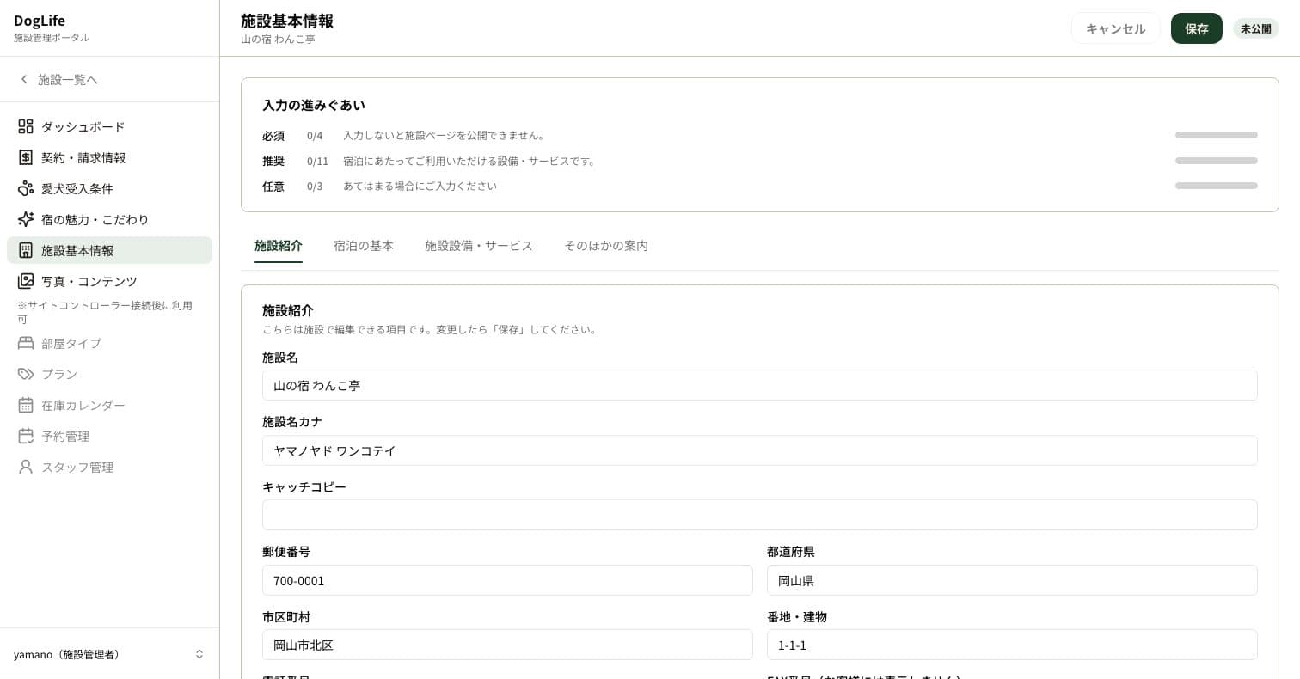Open the そのほかの案内 tab
Viewport: 1300px width, 679px height.
tap(606, 246)
